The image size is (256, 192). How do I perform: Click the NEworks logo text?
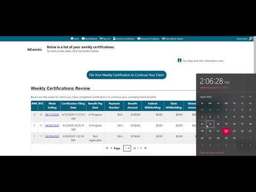pos(35,50)
